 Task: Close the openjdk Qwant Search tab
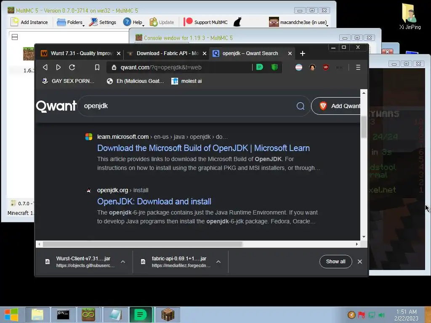(x=290, y=53)
